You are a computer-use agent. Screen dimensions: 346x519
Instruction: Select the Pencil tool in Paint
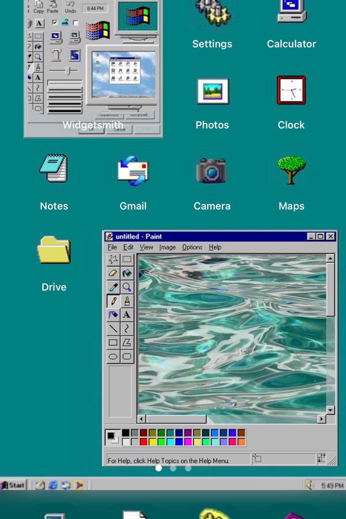point(113,301)
